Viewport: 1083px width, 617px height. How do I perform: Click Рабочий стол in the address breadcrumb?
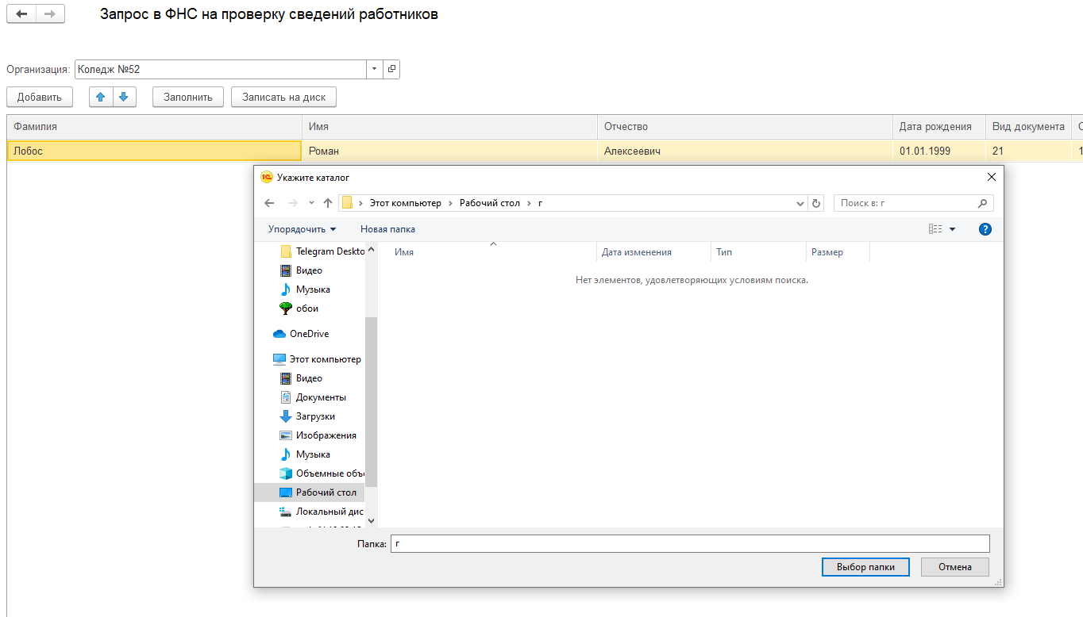pos(490,203)
